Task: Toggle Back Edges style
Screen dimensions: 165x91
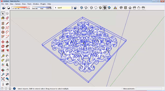Action: pyautogui.click(x=86, y=8)
